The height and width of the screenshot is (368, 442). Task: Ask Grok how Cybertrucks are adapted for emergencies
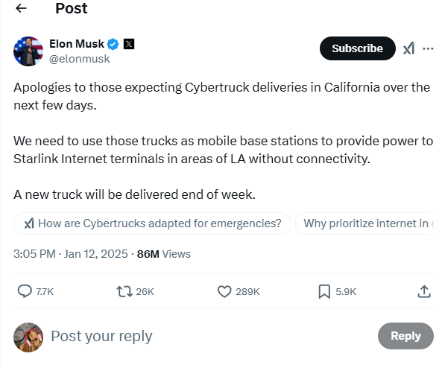pyautogui.click(x=152, y=223)
